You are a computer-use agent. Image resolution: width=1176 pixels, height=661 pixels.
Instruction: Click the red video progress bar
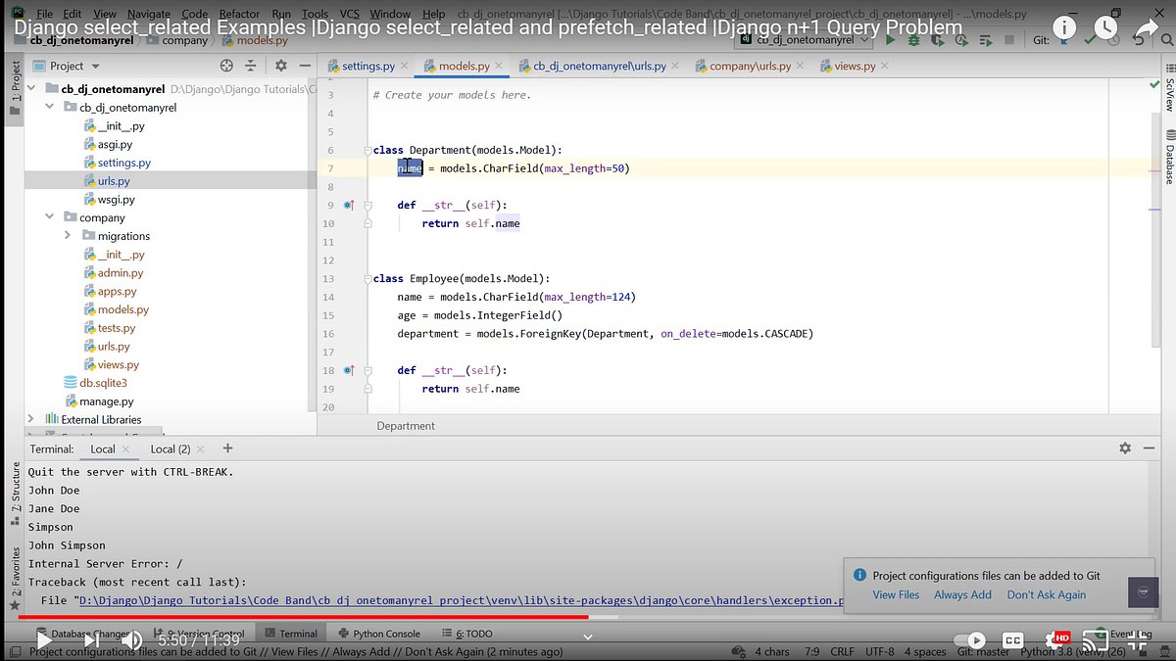(x=294, y=617)
